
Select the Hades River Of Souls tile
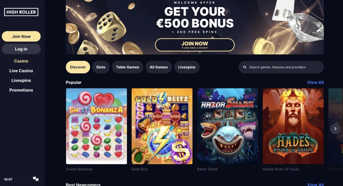[x=293, y=126]
